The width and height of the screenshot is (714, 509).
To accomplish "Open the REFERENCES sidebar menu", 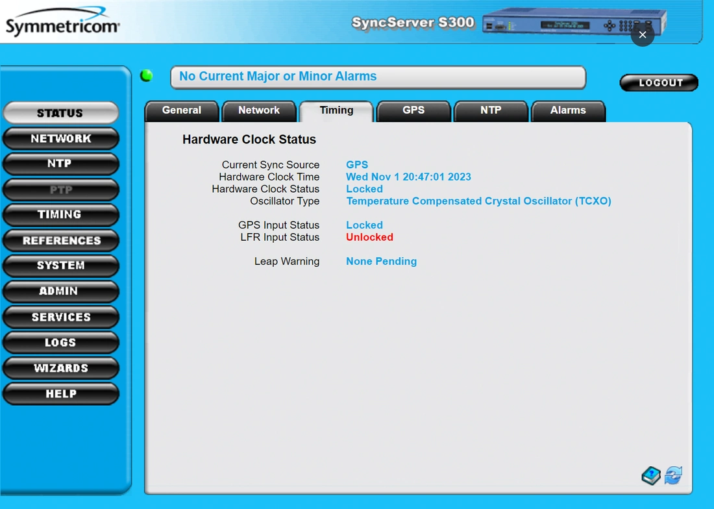I will [60, 240].
